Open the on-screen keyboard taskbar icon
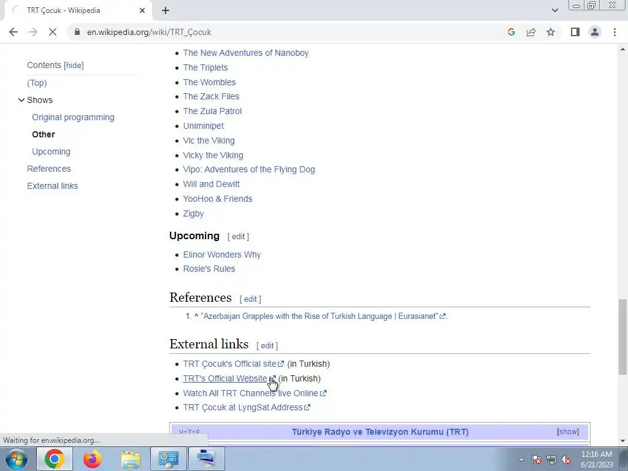The image size is (628, 471). (x=207, y=459)
